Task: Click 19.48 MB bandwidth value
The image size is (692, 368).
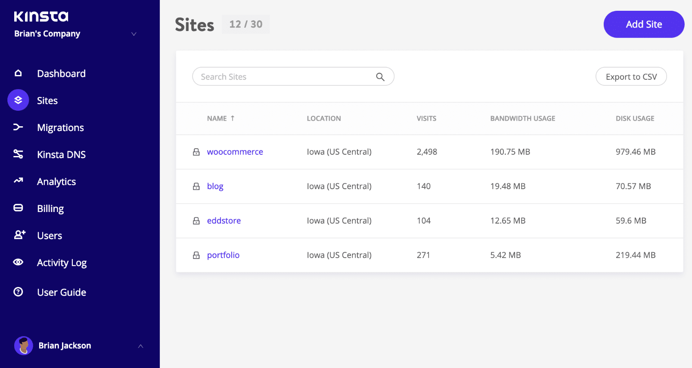Action: (x=508, y=186)
